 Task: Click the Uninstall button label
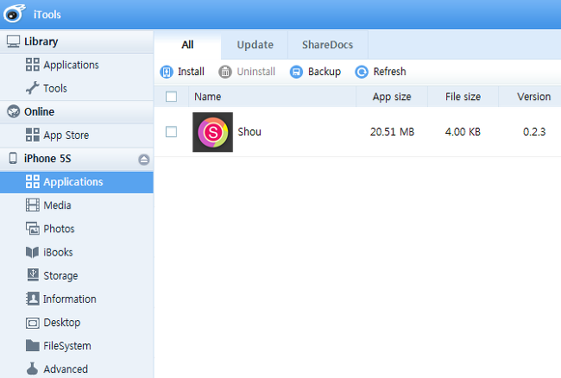[255, 72]
